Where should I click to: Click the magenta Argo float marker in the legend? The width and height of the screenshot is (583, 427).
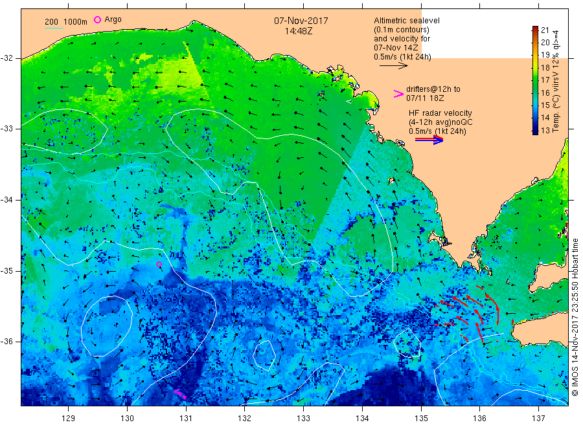click(x=97, y=19)
